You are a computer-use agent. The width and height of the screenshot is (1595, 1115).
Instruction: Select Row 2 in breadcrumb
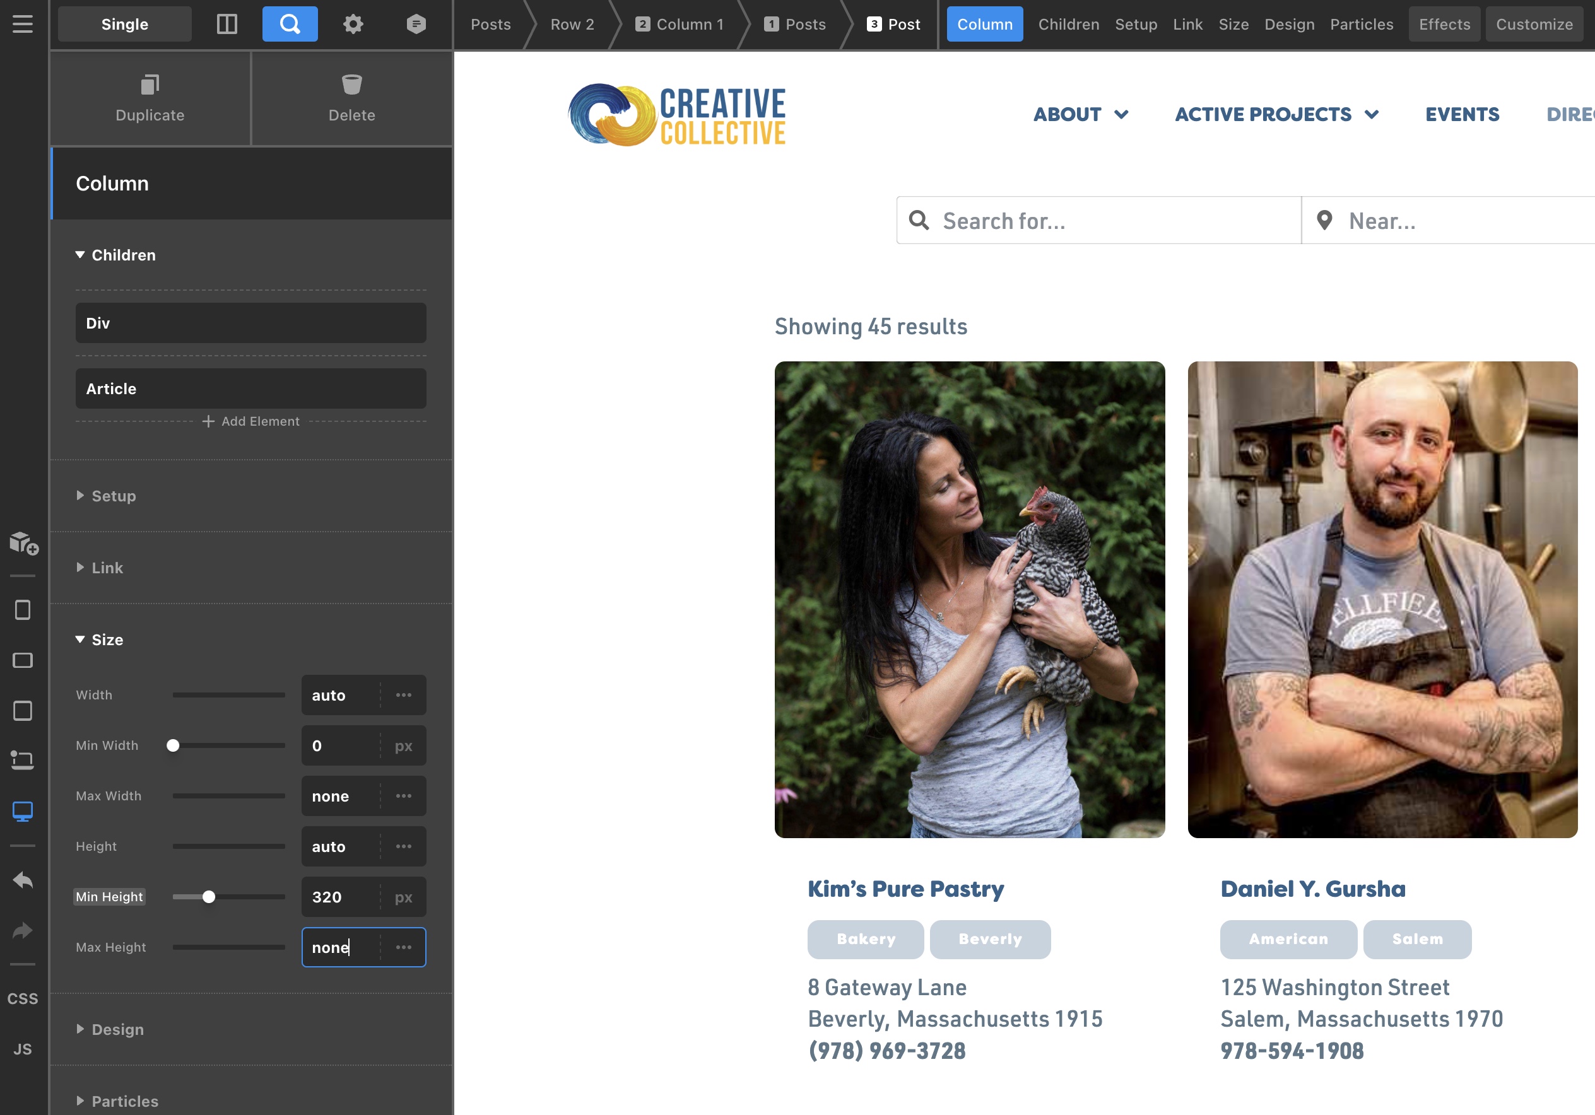click(572, 25)
